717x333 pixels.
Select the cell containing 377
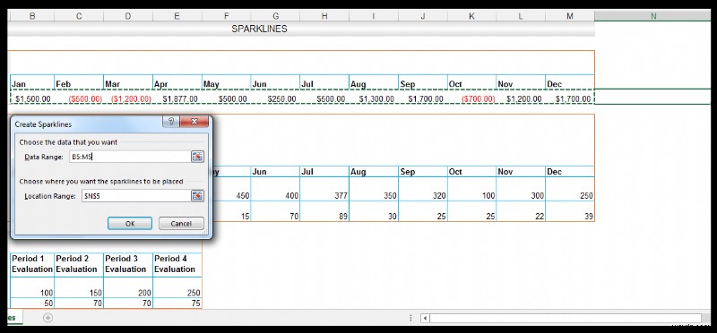point(324,190)
